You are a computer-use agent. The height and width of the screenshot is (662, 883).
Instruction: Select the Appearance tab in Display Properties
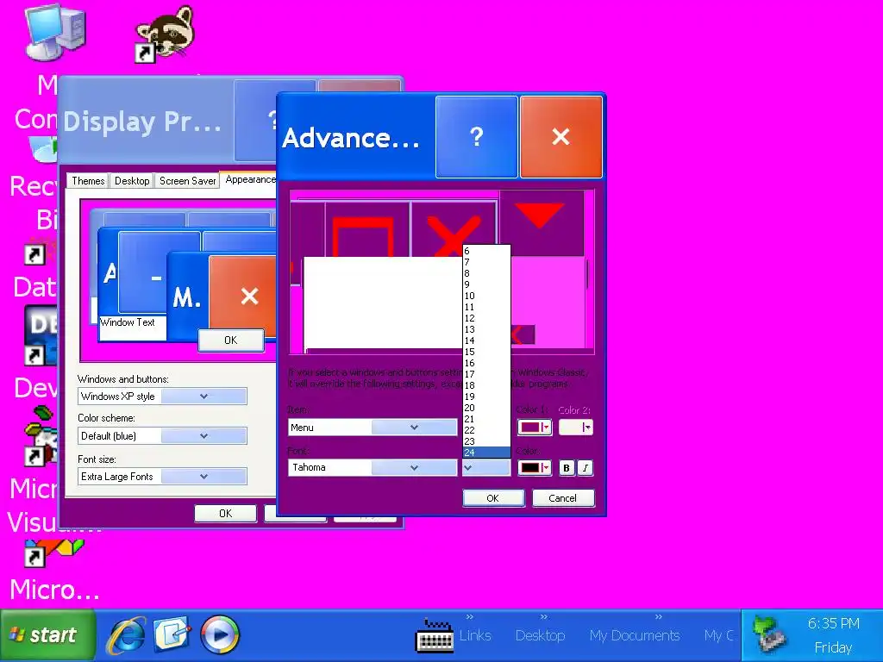(x=248, y=179)
